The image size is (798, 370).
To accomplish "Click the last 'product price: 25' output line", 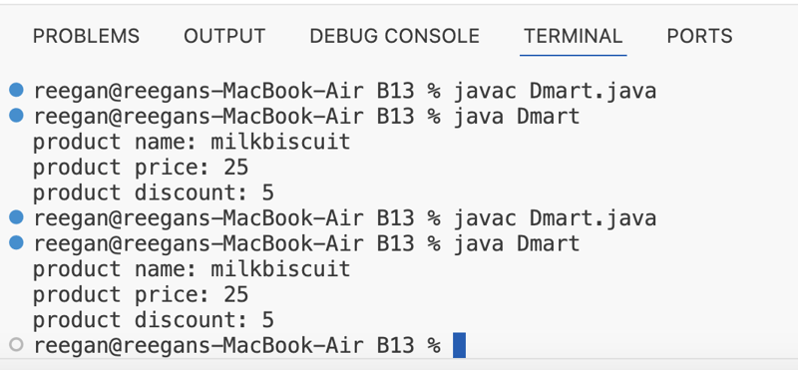I will [x=141, y=294].
